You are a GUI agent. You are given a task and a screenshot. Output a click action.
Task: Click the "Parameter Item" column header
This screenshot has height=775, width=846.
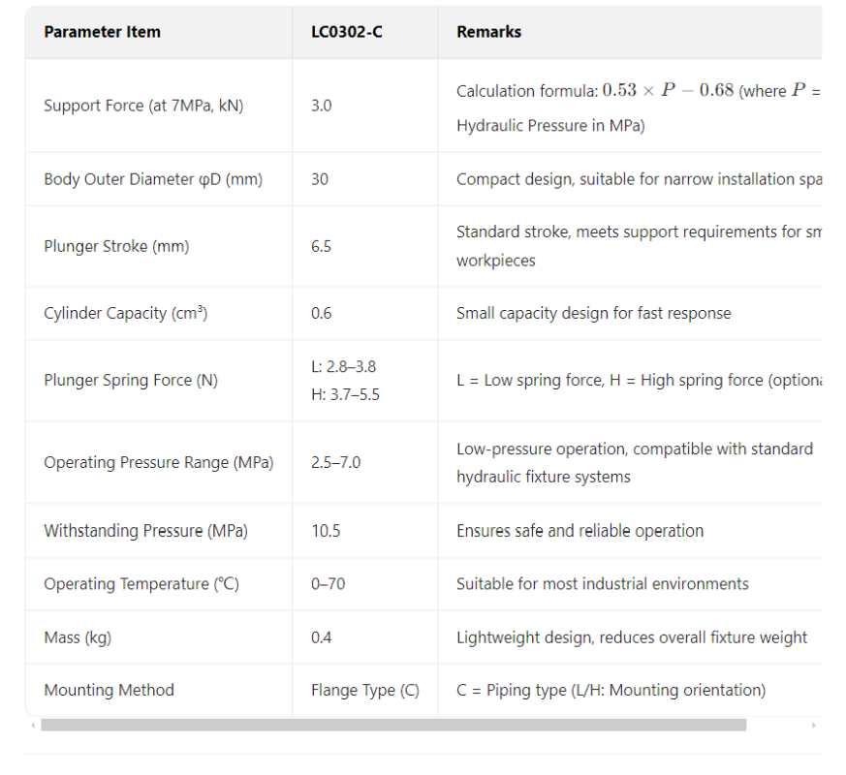[x=102, y=32]
